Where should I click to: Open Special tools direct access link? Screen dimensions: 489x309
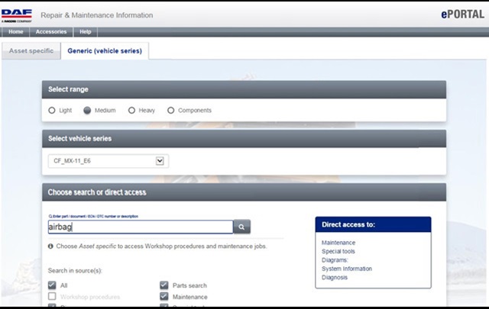[x=338, y=251]
